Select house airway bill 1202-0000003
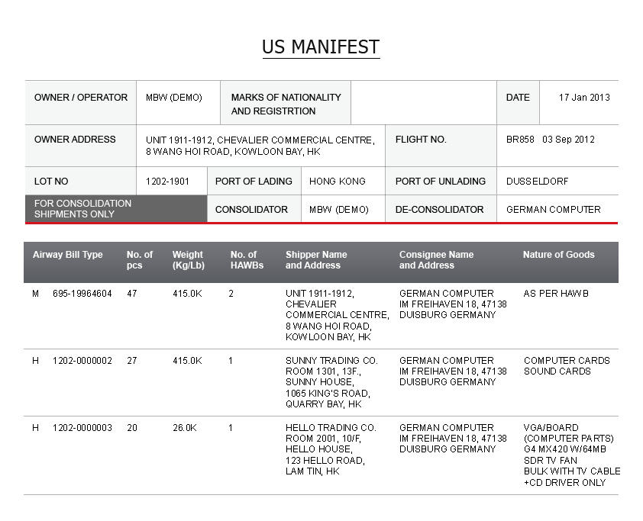This screenshot has height=521, width=643. 82,428
